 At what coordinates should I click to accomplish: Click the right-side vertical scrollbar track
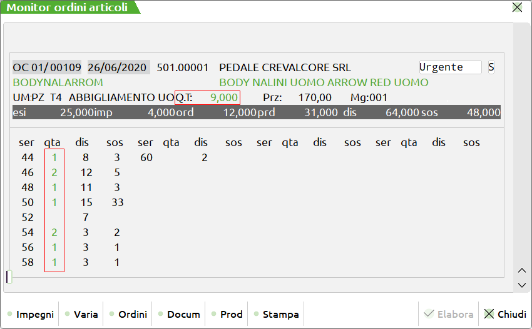[522, 144]
